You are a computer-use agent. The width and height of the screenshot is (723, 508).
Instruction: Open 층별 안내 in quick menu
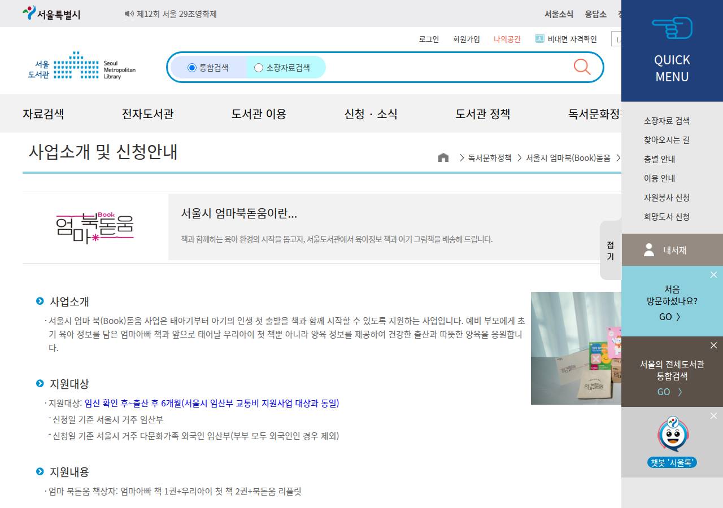click(x=660, y=159)
